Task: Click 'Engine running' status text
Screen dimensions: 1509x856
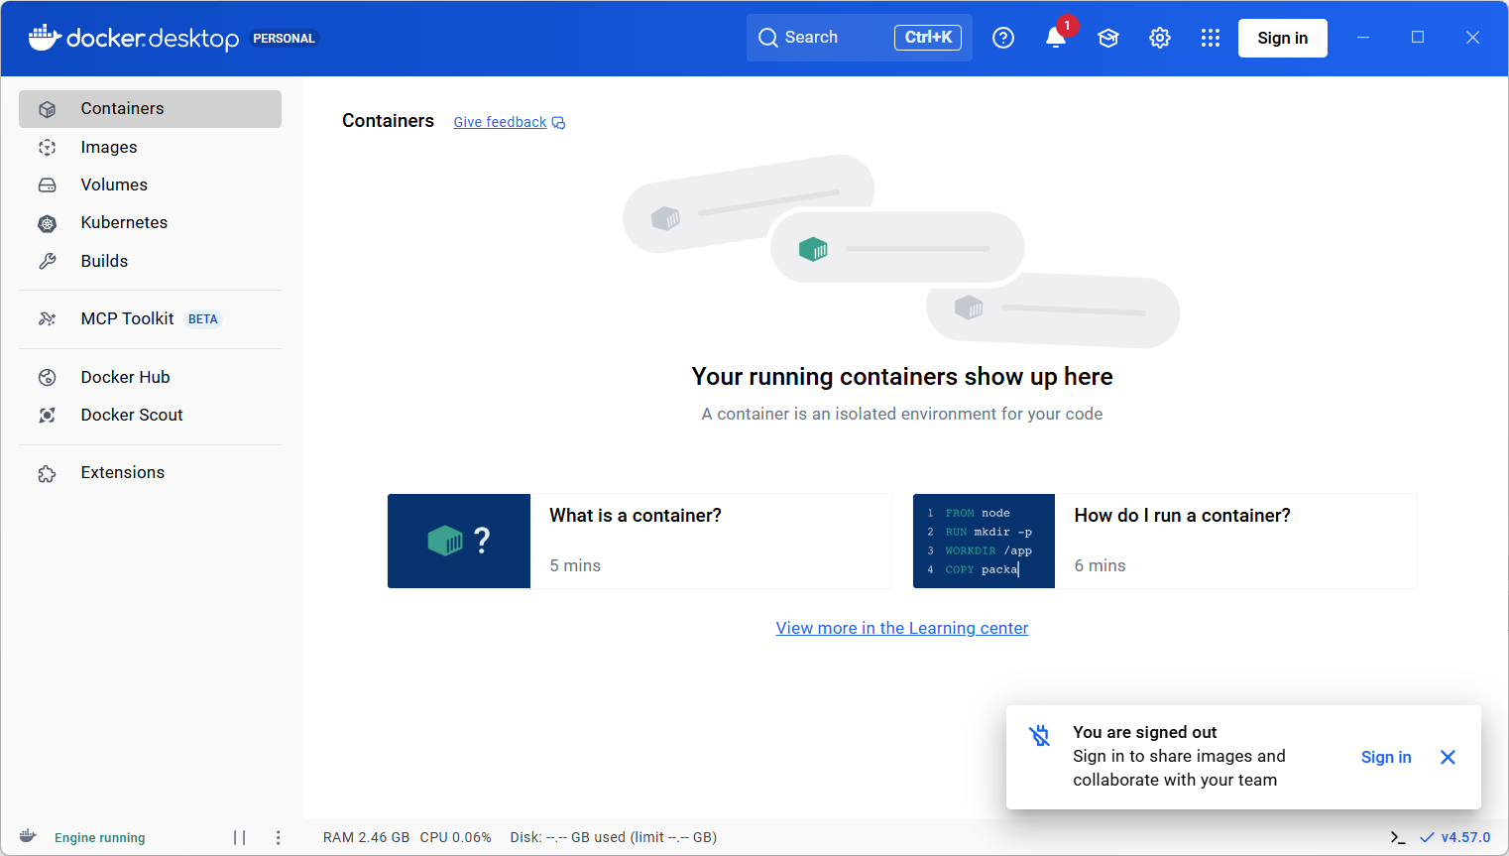Action: (100, 838)
